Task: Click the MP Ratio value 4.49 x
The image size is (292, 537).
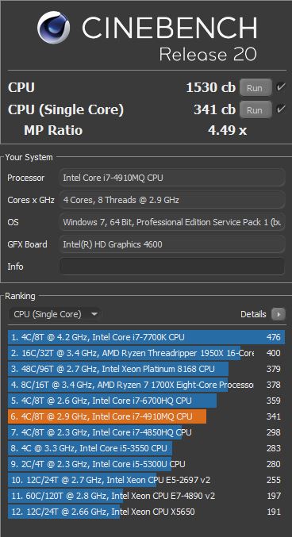Action: click(227, 131)
